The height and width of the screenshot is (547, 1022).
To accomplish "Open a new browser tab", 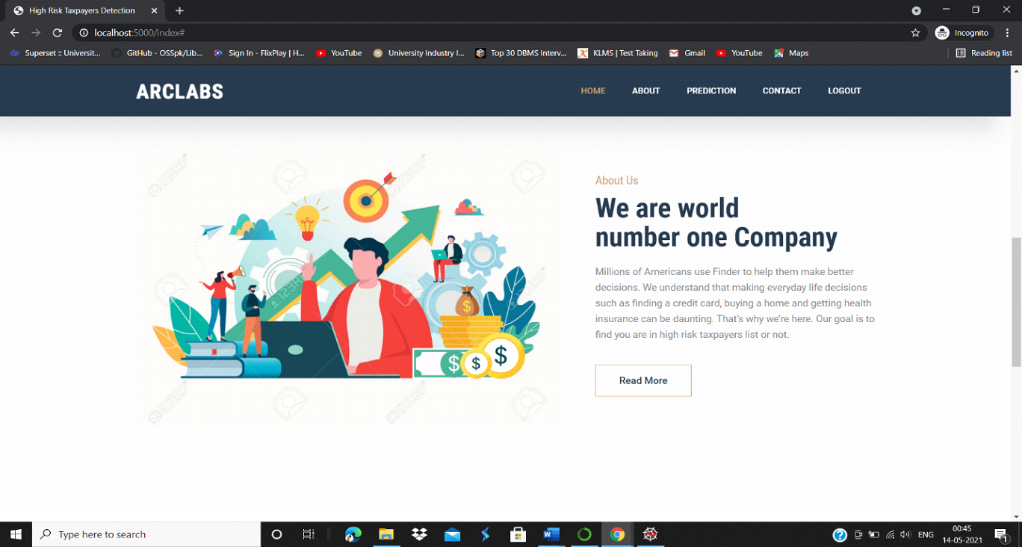I will [179, 10].
